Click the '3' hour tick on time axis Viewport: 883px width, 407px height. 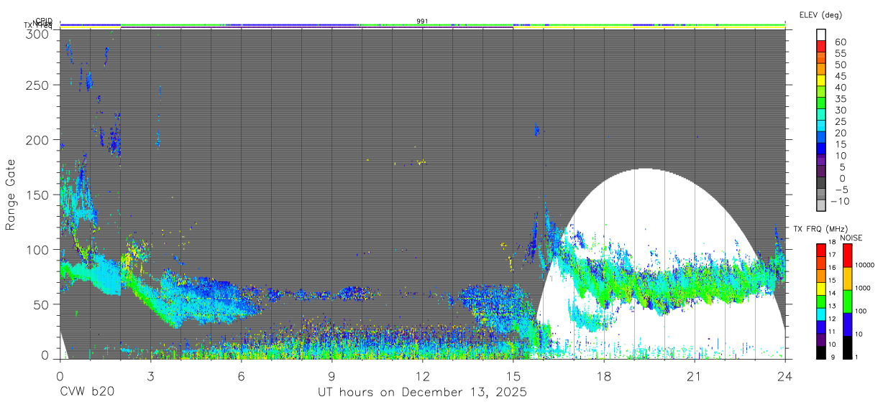click(150, 376)
